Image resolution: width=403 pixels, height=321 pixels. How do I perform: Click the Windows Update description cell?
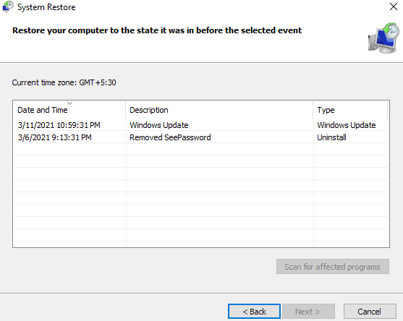(159, 125)
